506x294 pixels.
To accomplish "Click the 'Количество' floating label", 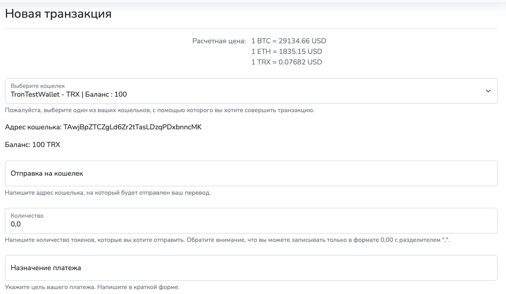I will tap(27, 215).
